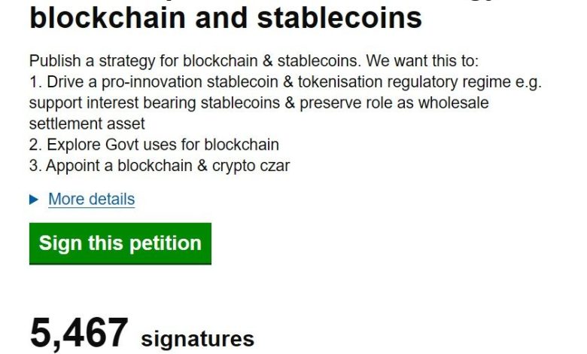Click point 3. Appoint a blockchain & crypto czar

pyautogui.click(x=160, y=166)
